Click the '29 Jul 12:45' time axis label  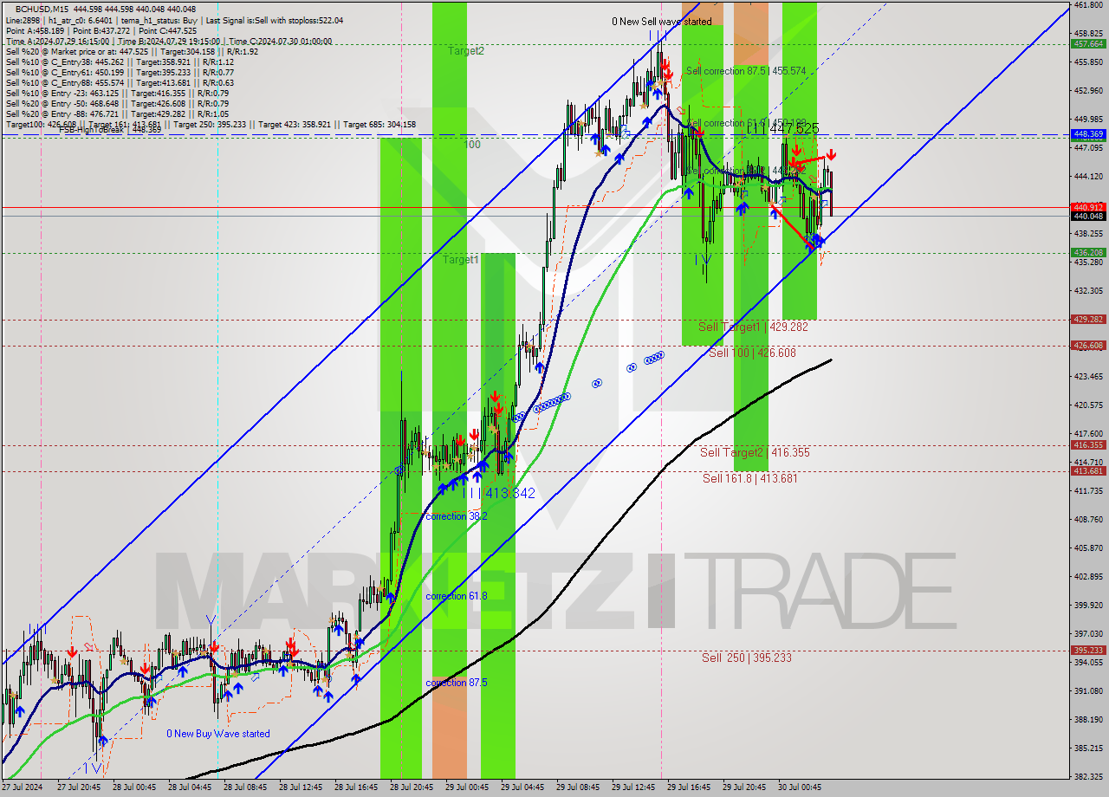point(632,788)
